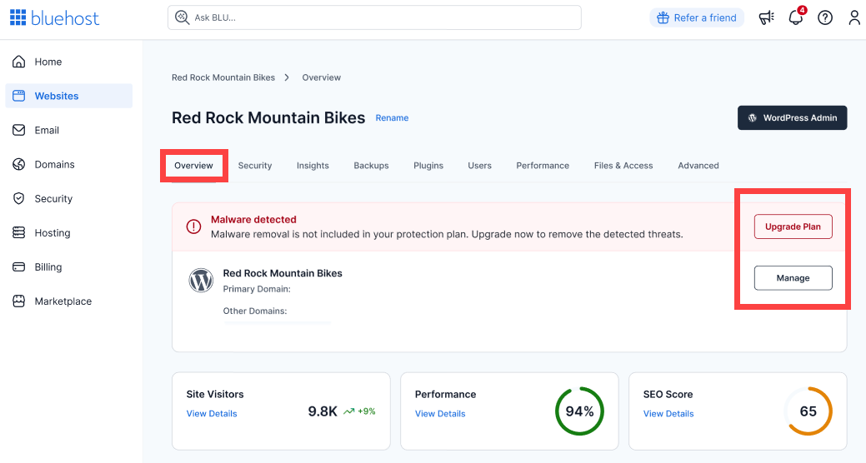
Task: Switch to the Overview tab
Action: [x=193, y=166]
